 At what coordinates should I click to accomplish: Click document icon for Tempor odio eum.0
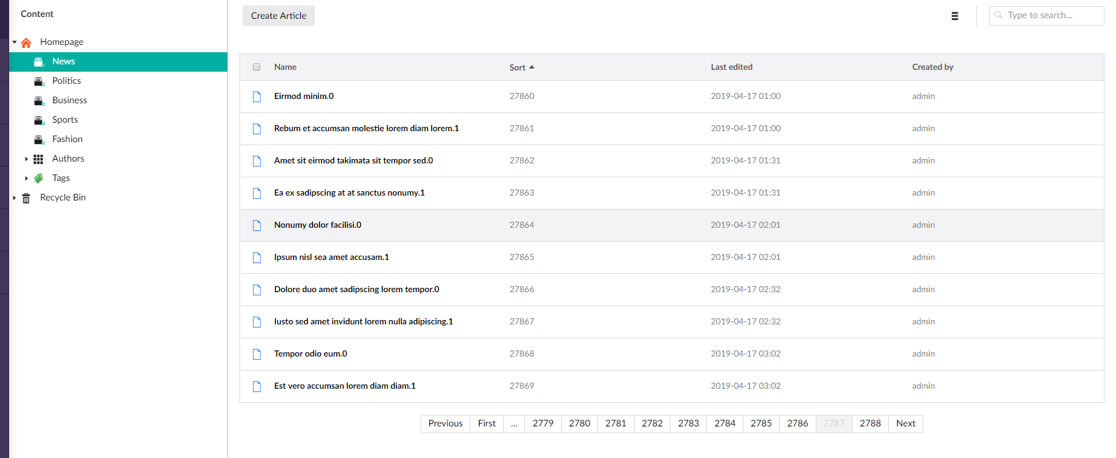[257, 354]
